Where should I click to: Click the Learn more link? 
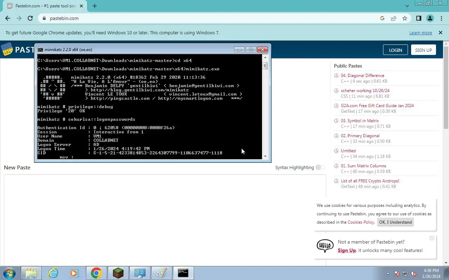(x=421, y=33)
